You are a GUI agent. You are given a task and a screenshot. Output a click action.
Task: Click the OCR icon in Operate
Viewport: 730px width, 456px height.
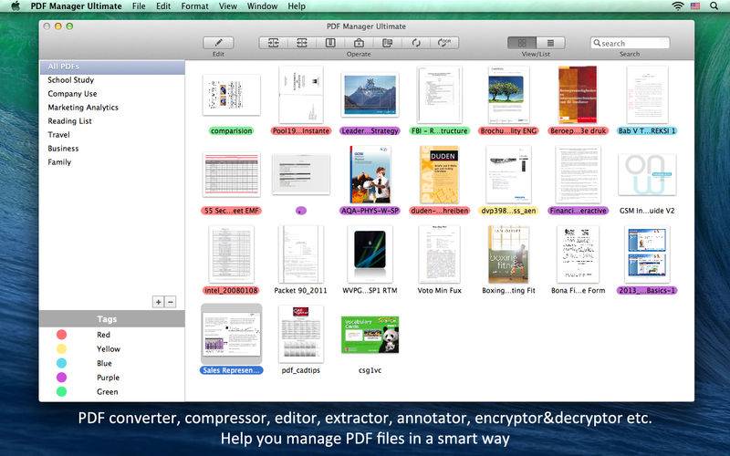coord(444,43)
